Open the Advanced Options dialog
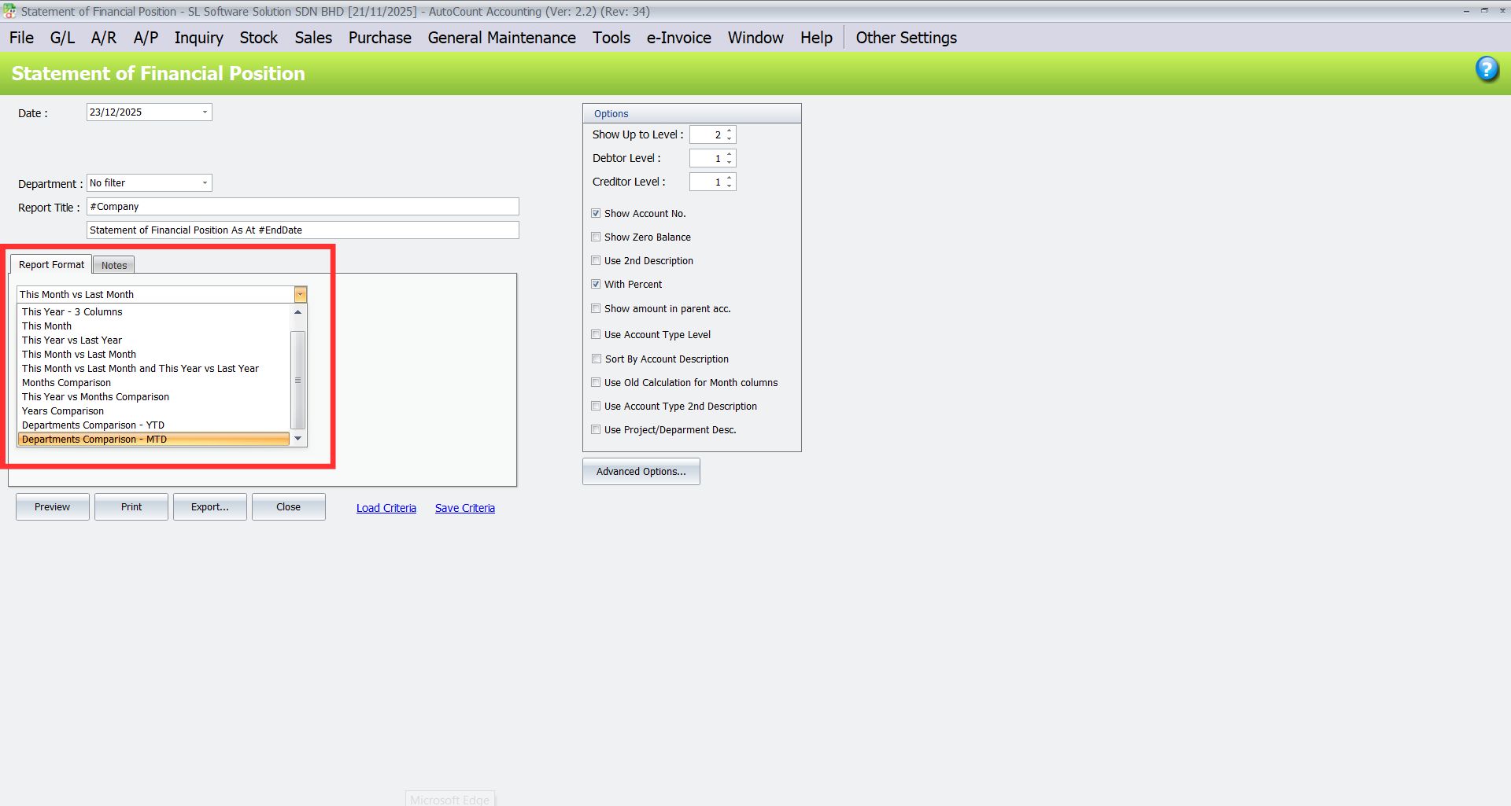This screenshot has height=806, width=1511. point(641,472)
